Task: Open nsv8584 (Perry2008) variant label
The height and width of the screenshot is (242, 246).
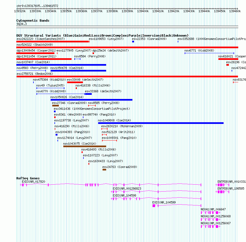Action: [90, 56]
